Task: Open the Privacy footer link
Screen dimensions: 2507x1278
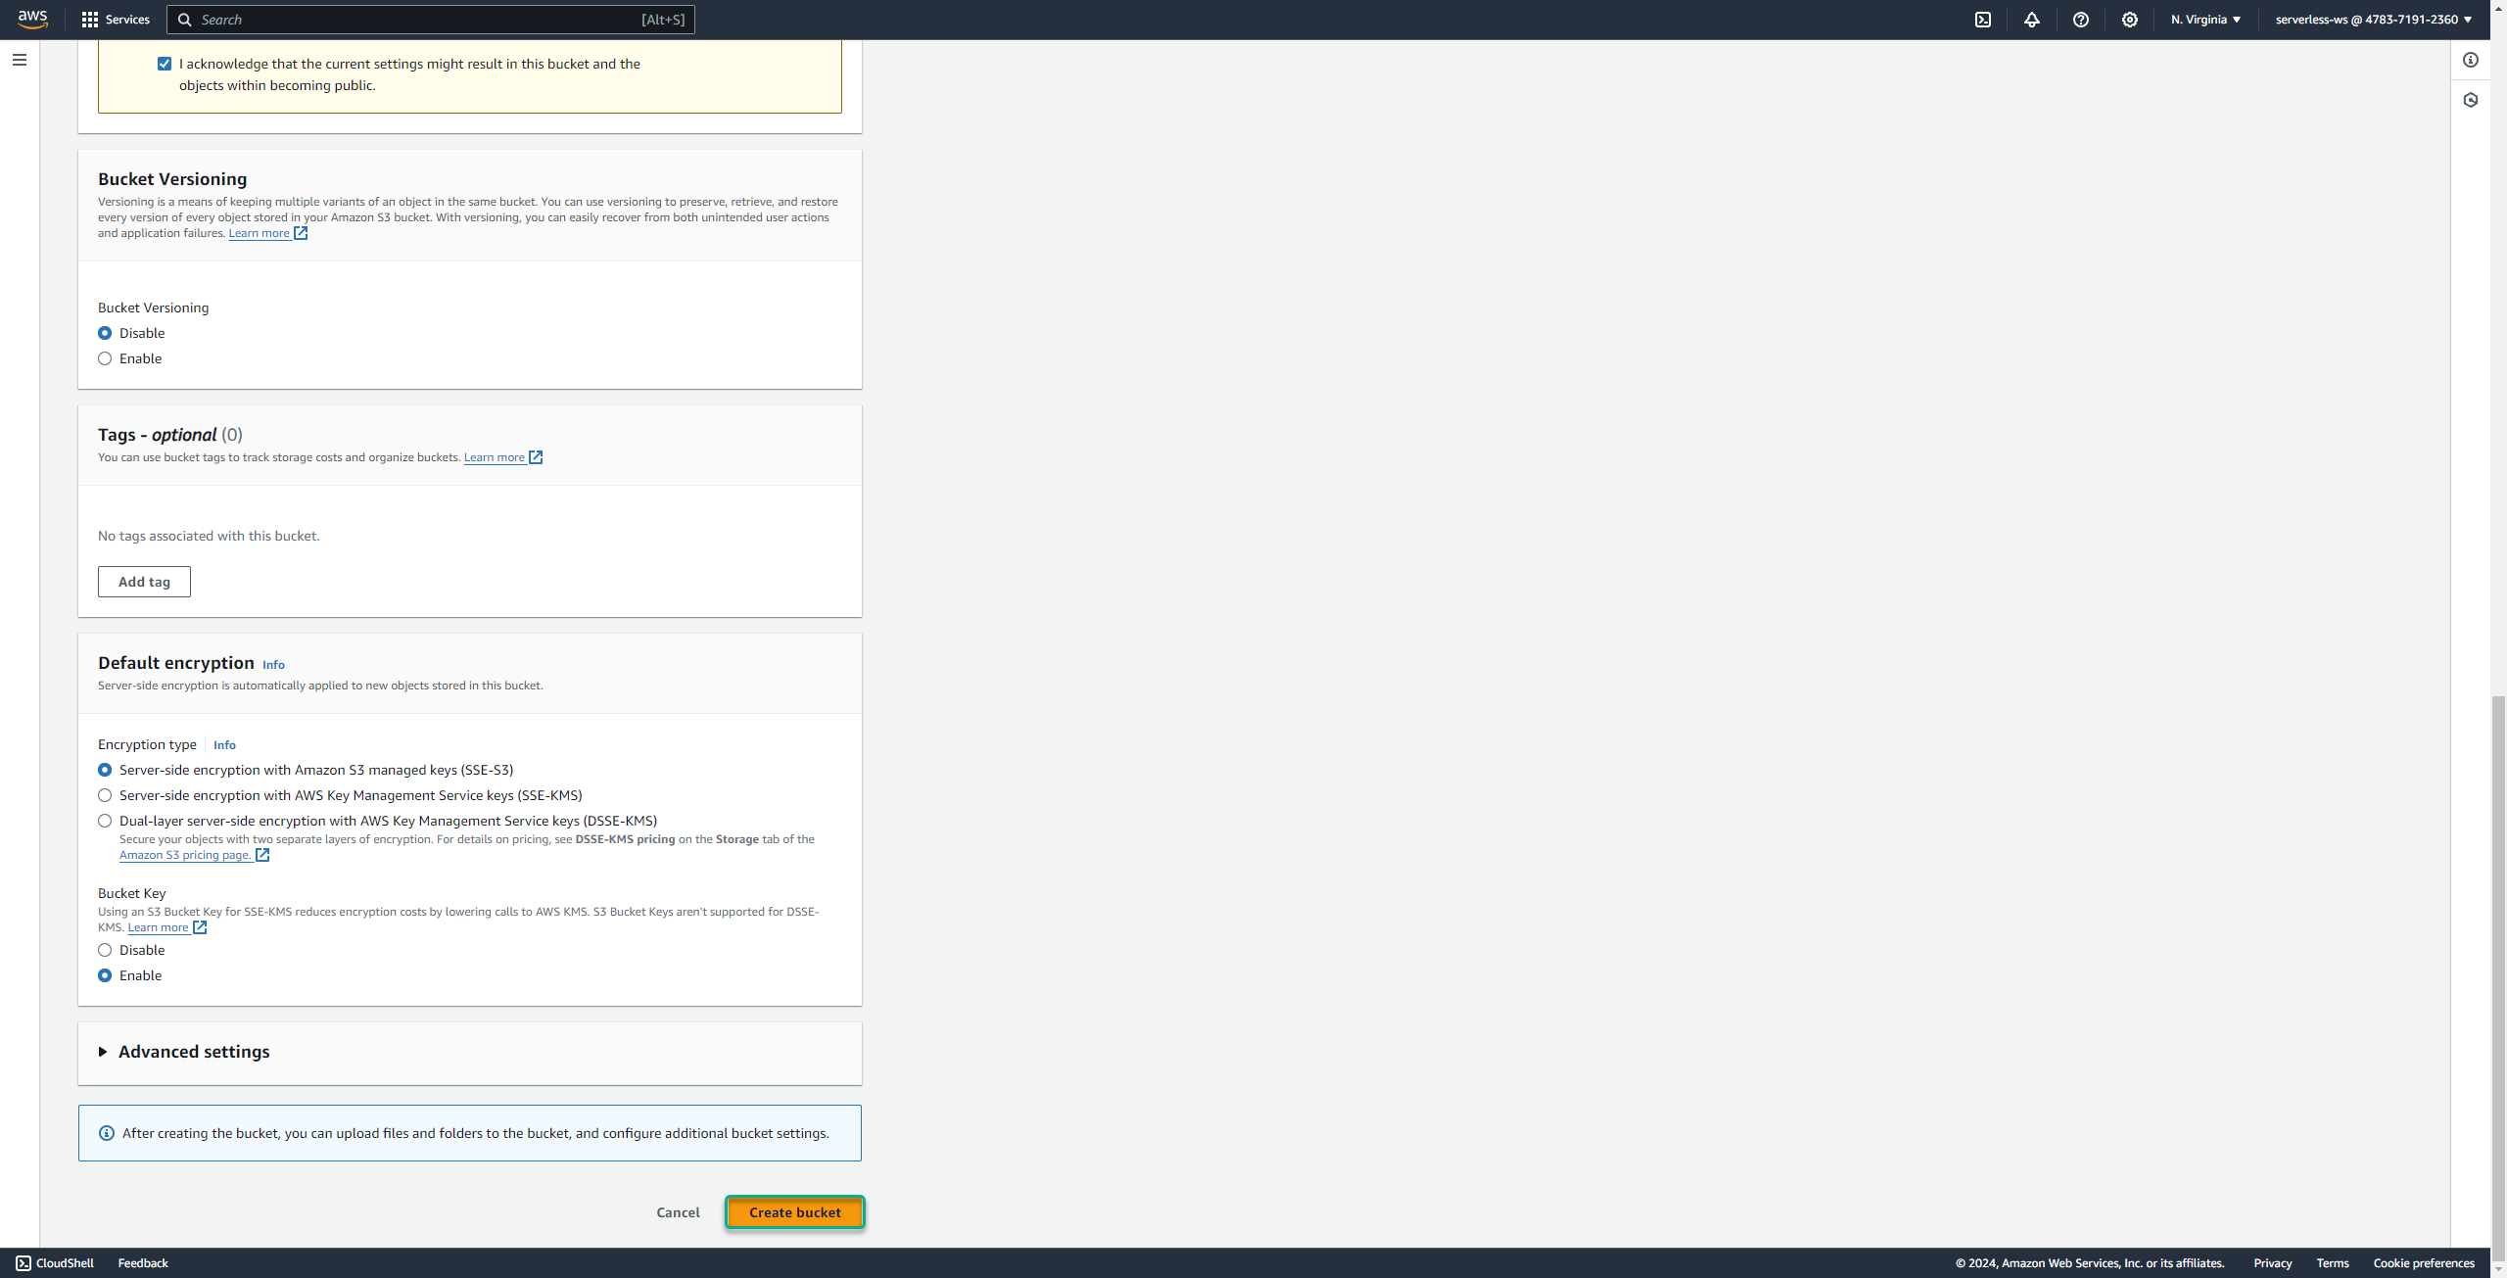Action: point(2272,1263)
